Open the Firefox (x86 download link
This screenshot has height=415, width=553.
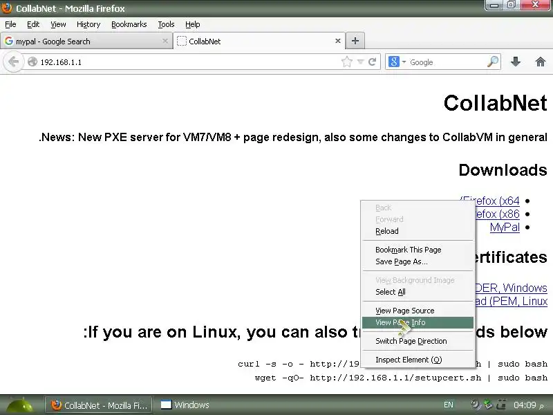(x=497, y=214)
